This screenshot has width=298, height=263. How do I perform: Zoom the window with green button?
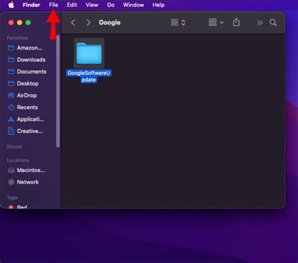point(28,23)
